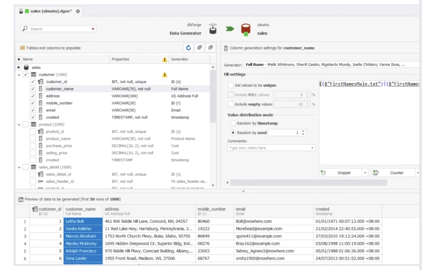Click the sales_header_id foreign key icon
This screenshot has height=270, width=422.
pos(41,181)
